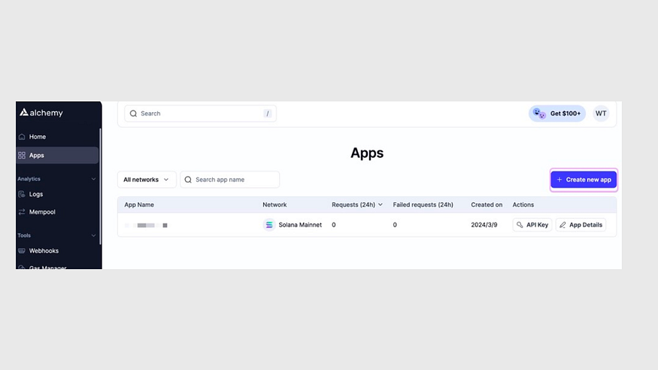Click the Solana network logo icon
Screen dimensions: 658x370
point(269,225)
